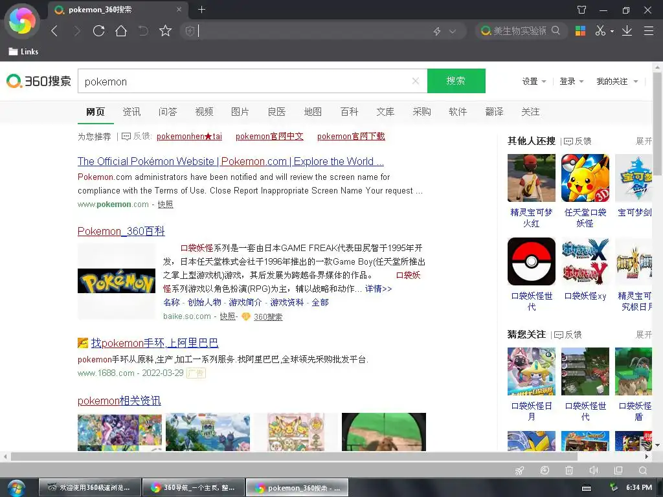Switch to the 百科 tab
This screenshot has width=663, height=497.
[349, 111]
